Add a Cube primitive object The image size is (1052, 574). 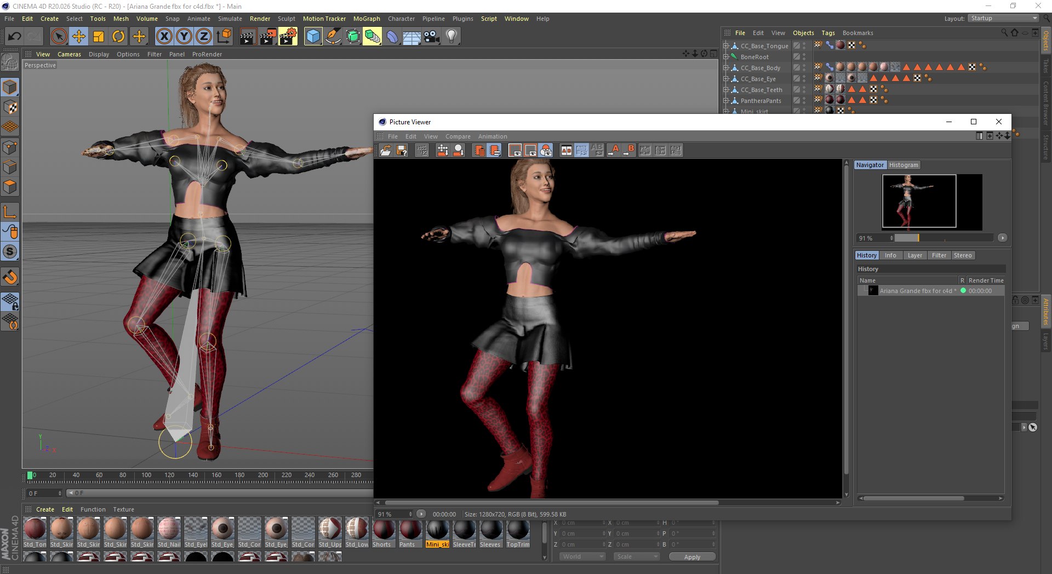coord(313,37)
